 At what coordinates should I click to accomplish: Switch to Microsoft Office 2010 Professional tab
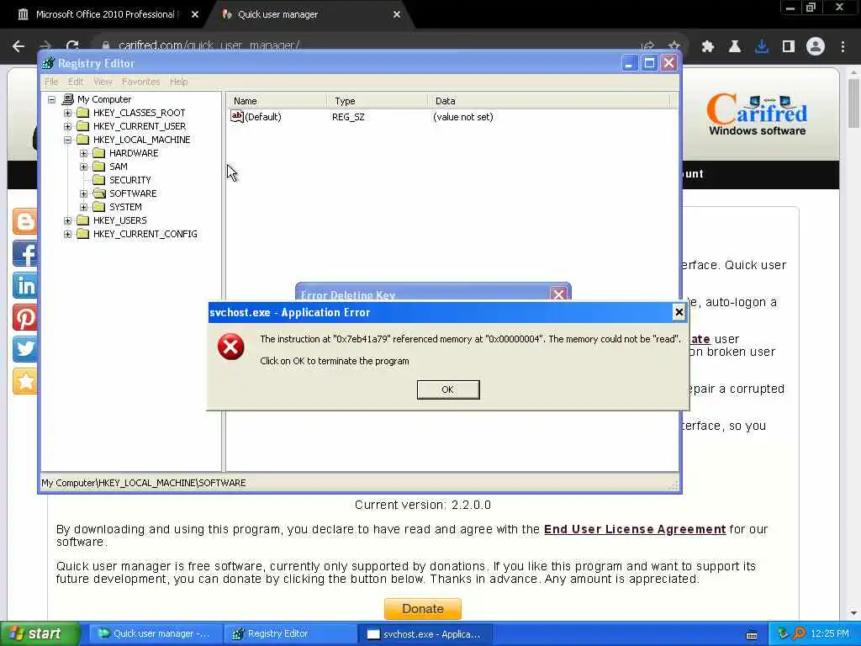(104, 14)
